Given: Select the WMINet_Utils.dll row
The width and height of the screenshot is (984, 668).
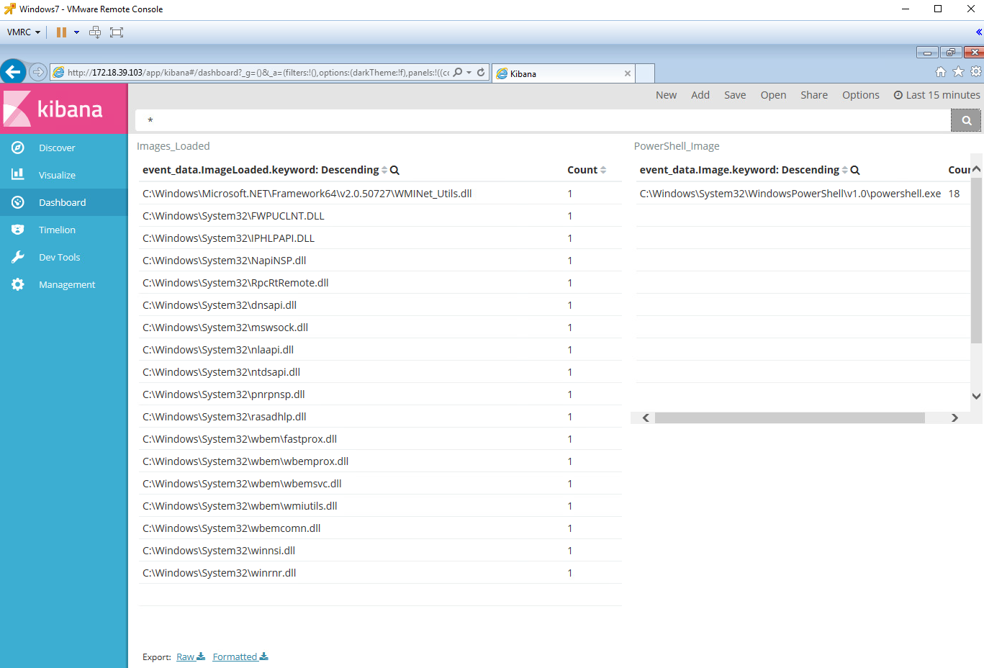Looking at the screenshot, I should [380, 194].
